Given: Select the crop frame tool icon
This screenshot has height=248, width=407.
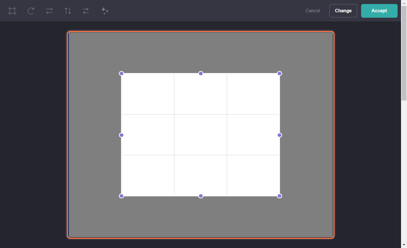Looking at the screenshot, I should 12,11.
